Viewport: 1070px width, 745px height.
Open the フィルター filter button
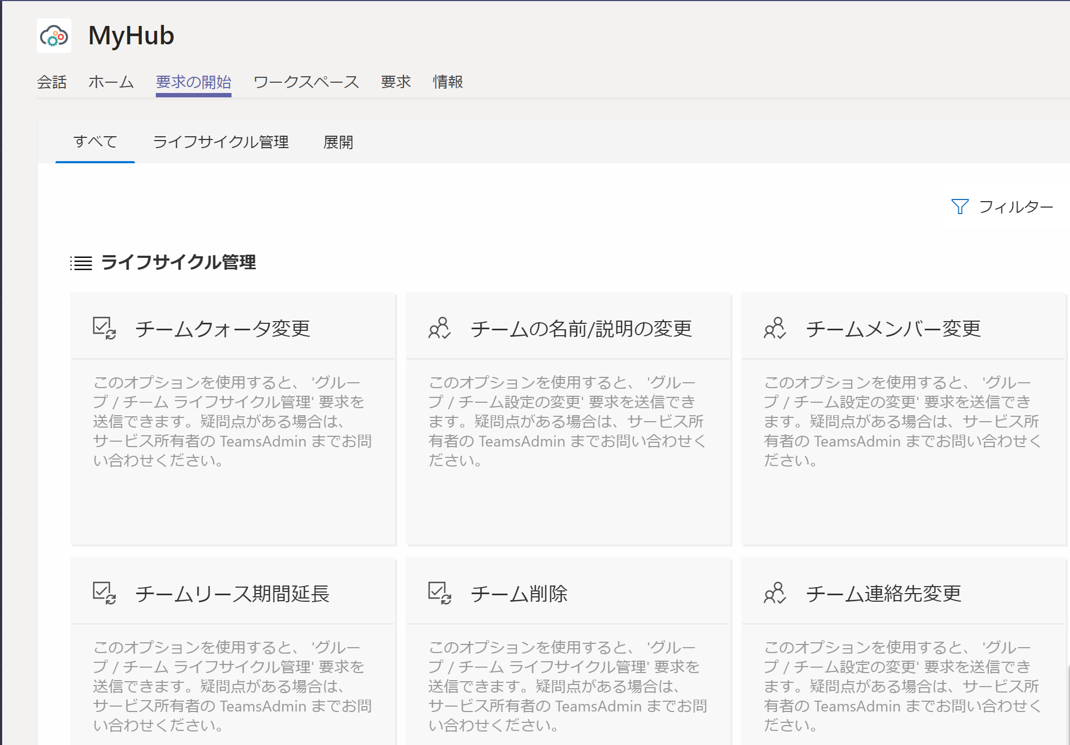coord(1002,207)
